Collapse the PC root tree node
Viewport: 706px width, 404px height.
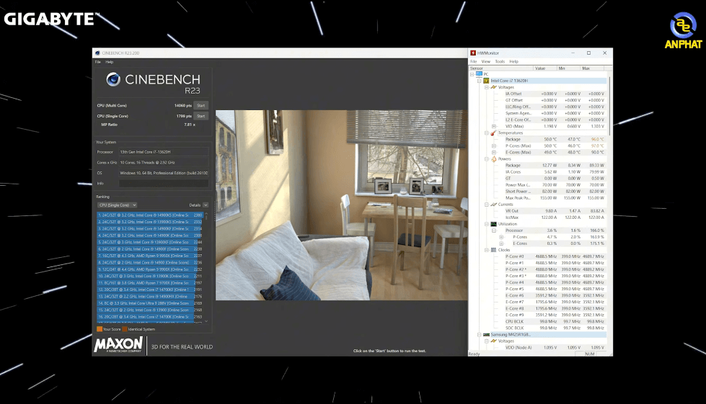click(472, 74)
